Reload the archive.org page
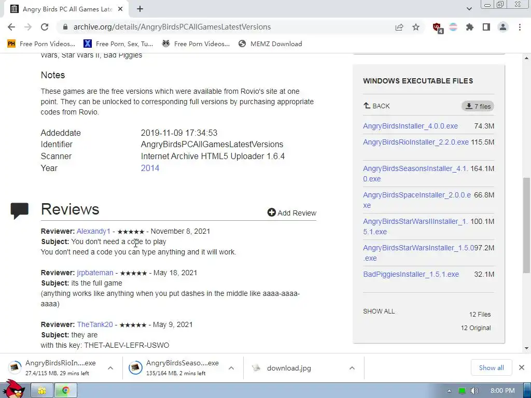531x398 pixels. tap(45, 27)
